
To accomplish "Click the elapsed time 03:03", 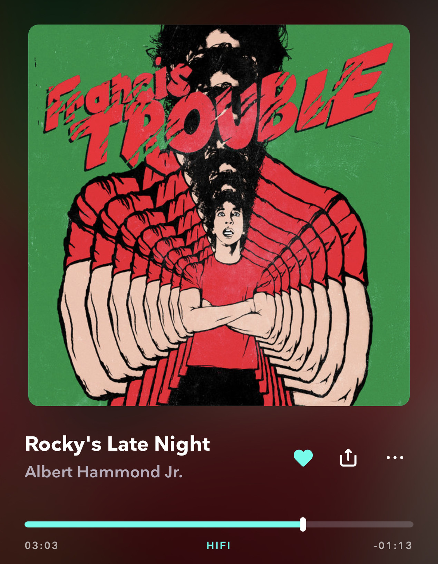I will [41, 545].
